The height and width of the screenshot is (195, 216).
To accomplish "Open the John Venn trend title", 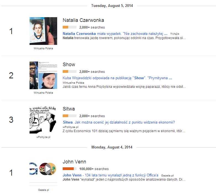I will (74, 162).
